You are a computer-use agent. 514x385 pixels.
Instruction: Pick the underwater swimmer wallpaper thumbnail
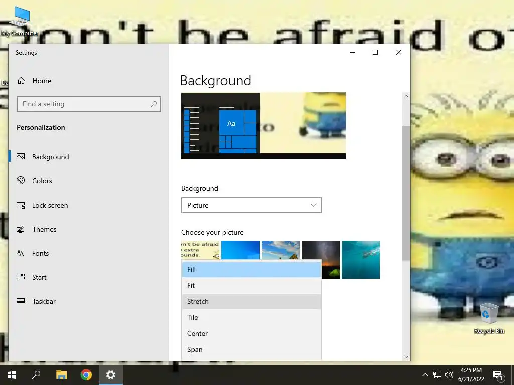361,260
